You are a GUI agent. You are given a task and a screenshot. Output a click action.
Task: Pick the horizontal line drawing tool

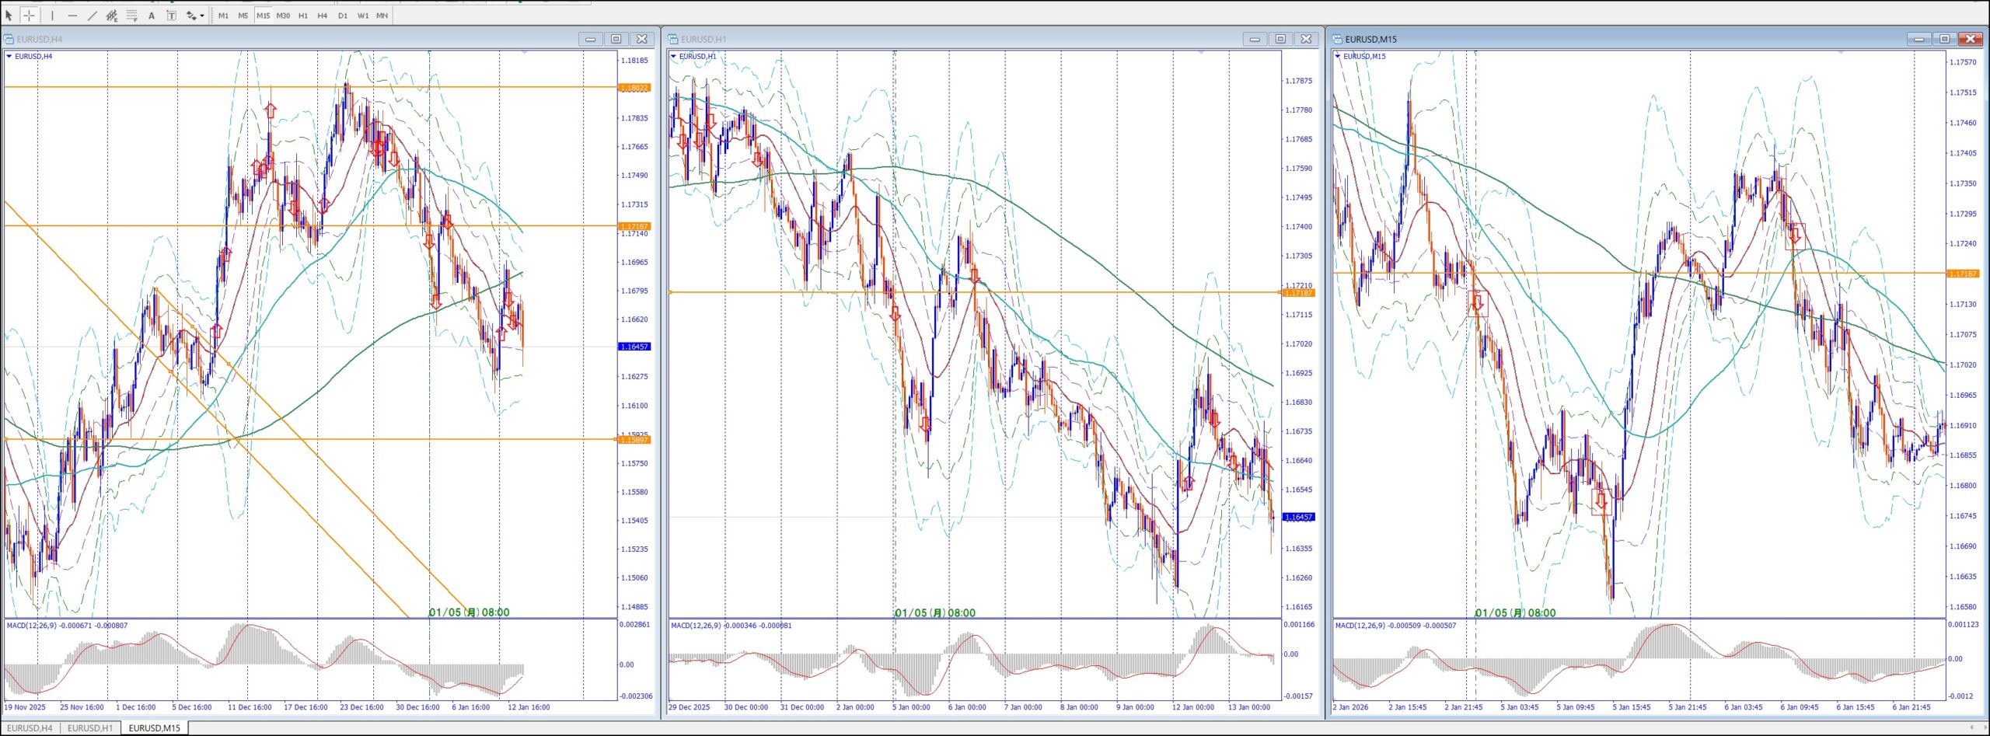pos(72,16)
